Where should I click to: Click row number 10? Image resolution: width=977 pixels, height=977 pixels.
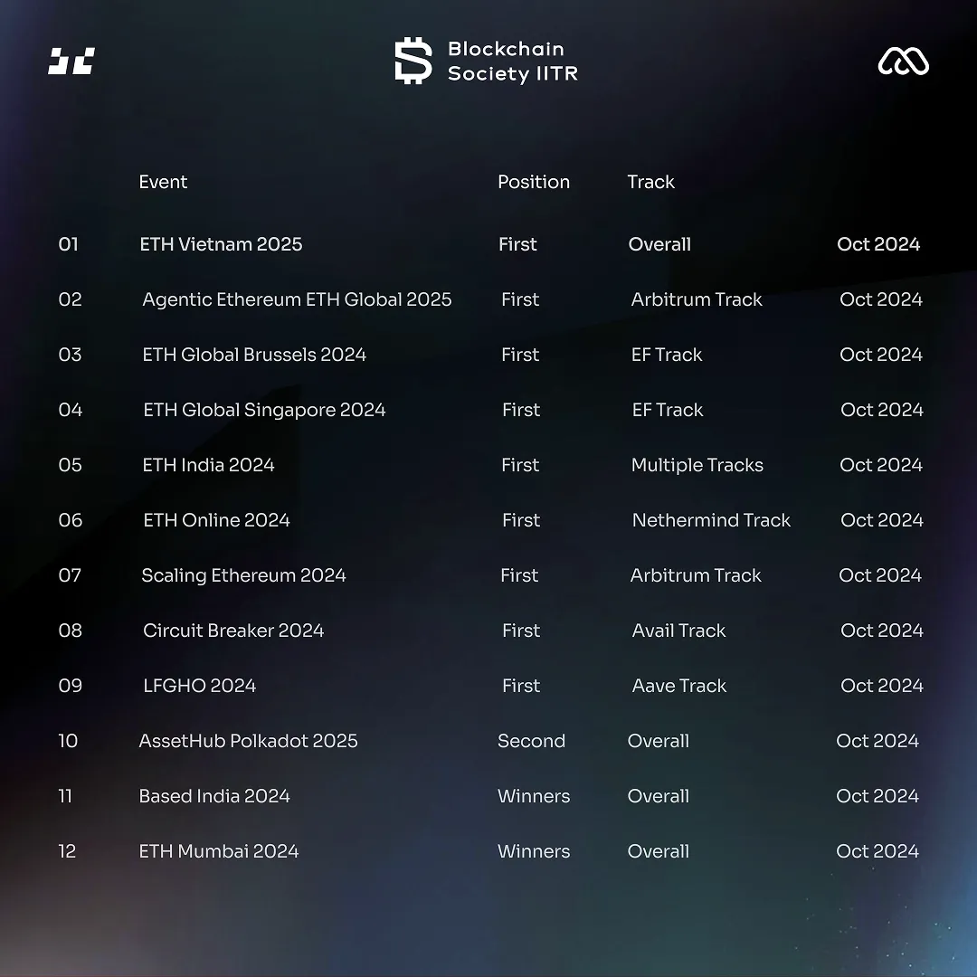tap(68, 741)
